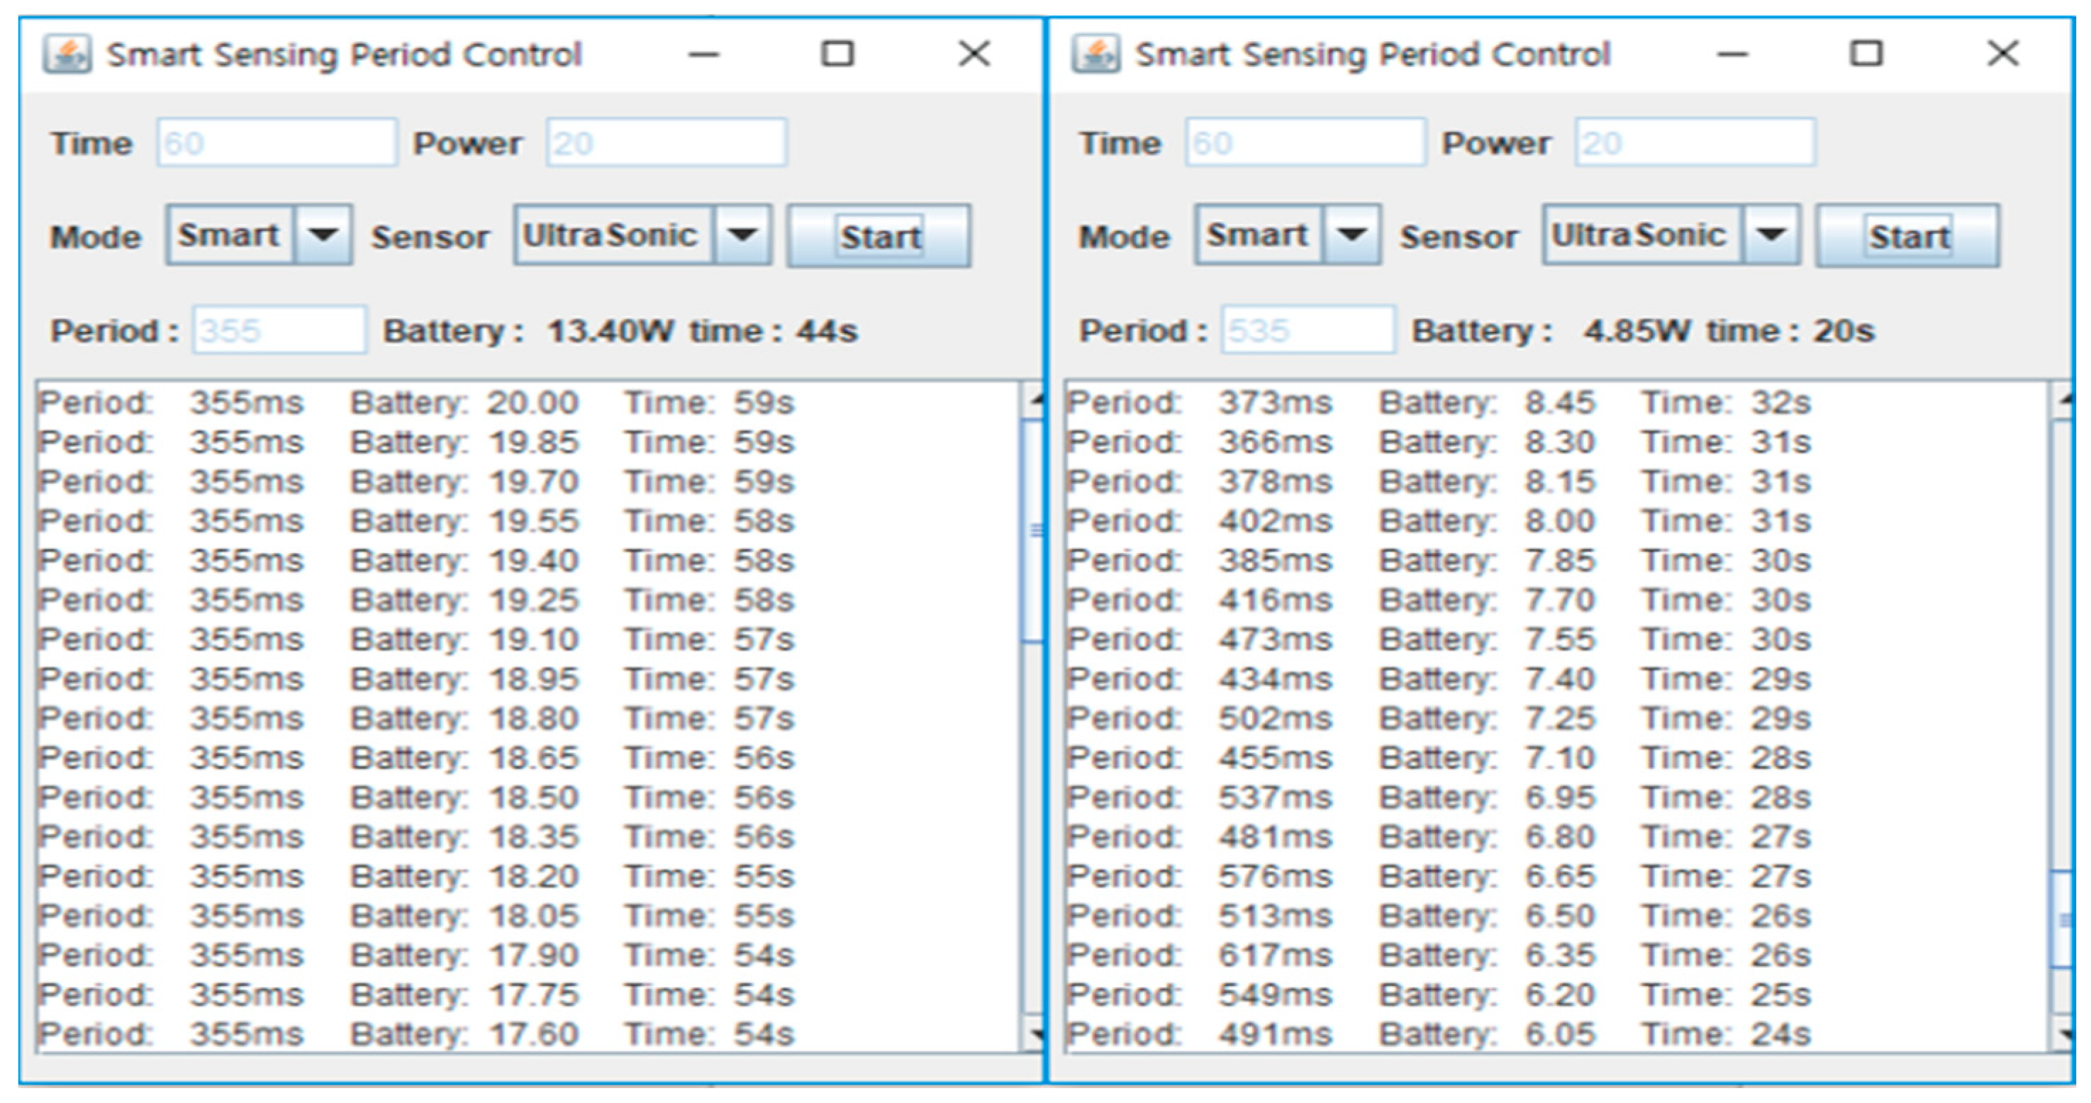Click Battery 13.40W status text
This screenshot has height=1103, width=2091.
coord(528,331)
